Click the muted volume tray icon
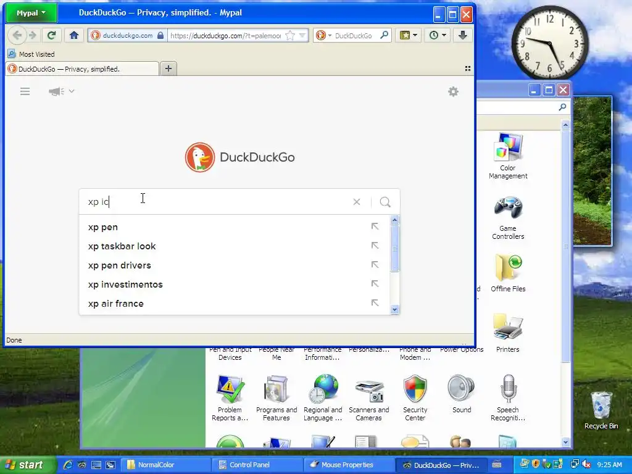This screenshot has height=474, width=632. pos(586,464)
